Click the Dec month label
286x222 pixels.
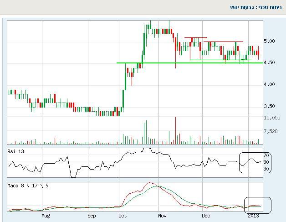coord(206,216)
